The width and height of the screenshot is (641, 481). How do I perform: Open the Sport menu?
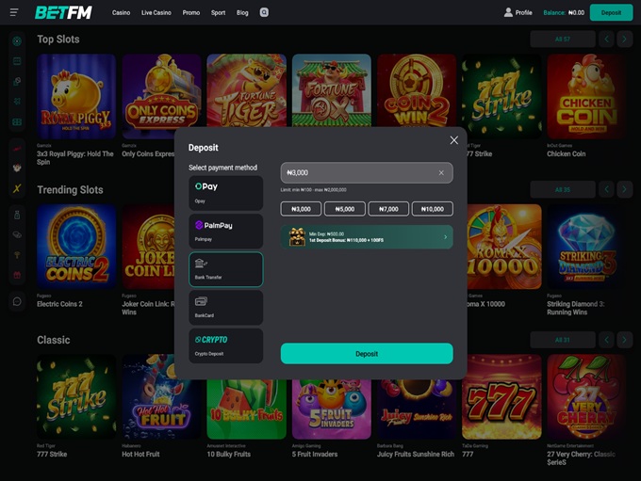click(218, 12)
